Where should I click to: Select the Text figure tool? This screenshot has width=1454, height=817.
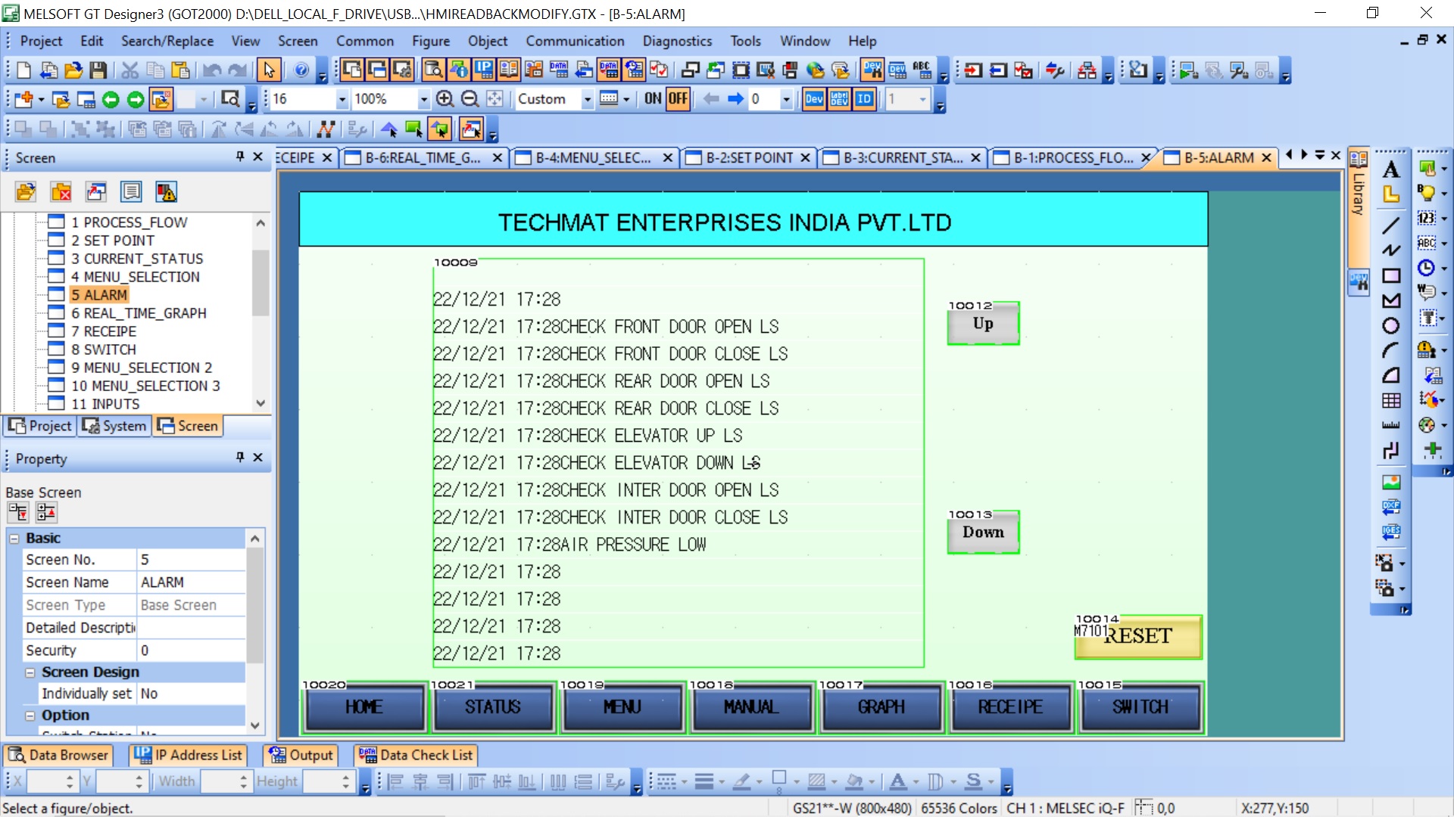[x=1390, y=170]
